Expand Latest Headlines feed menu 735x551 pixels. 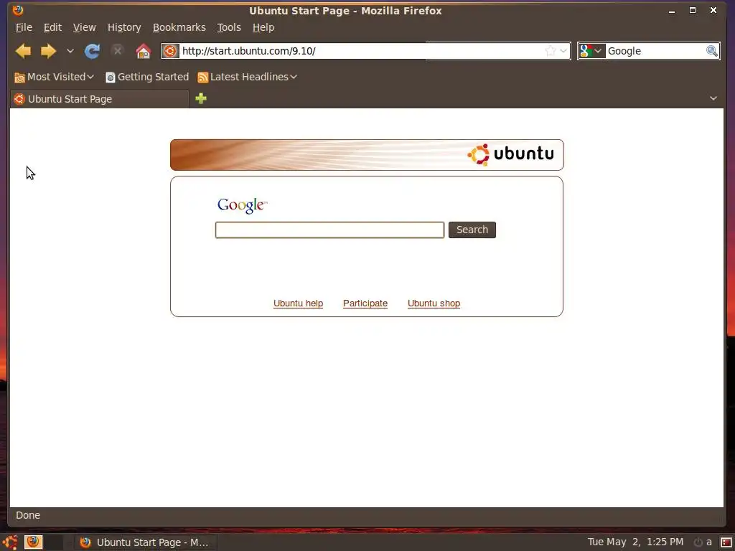pyautogui.click(x=247, y=77)
